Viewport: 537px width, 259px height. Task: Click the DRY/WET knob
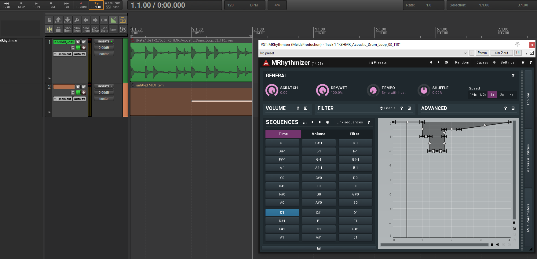click(322, 90)
